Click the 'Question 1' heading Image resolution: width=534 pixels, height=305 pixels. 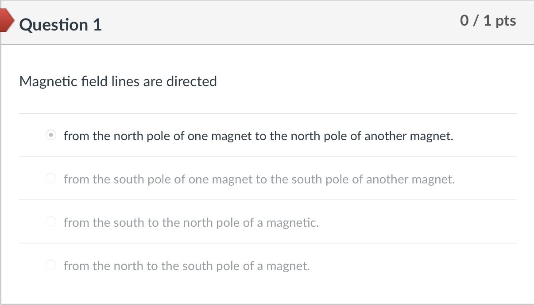click(61, 25)
